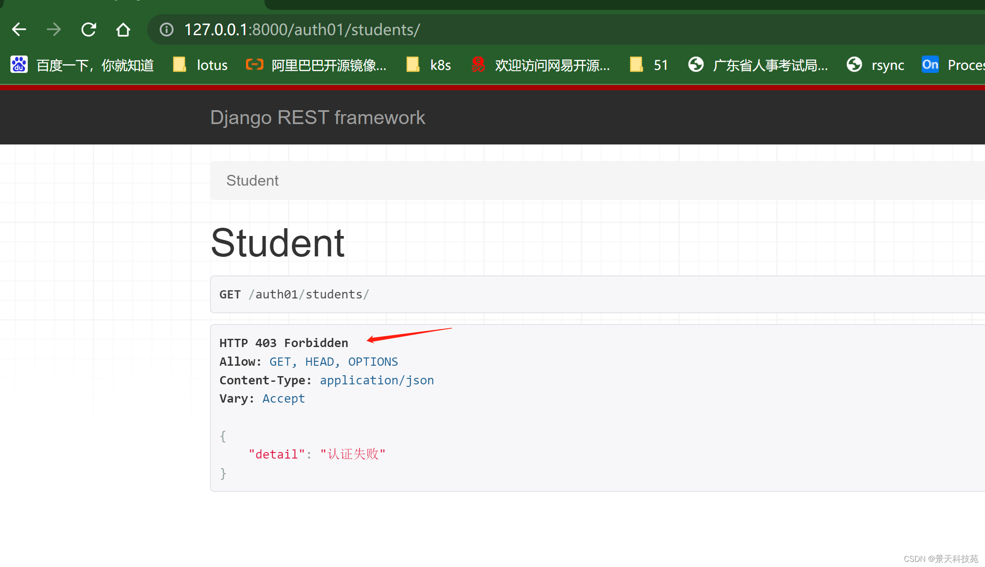Click the Django REST framework brand link

[318, 118]
